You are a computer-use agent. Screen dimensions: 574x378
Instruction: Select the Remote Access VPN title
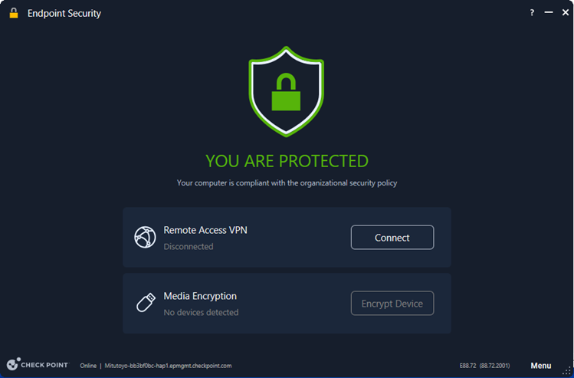205,230
